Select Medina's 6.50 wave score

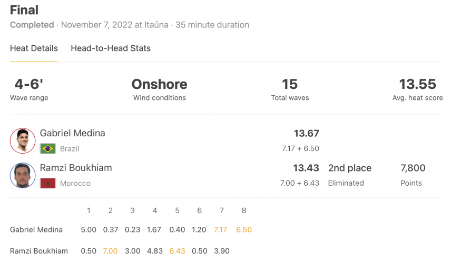coord(244,229)
